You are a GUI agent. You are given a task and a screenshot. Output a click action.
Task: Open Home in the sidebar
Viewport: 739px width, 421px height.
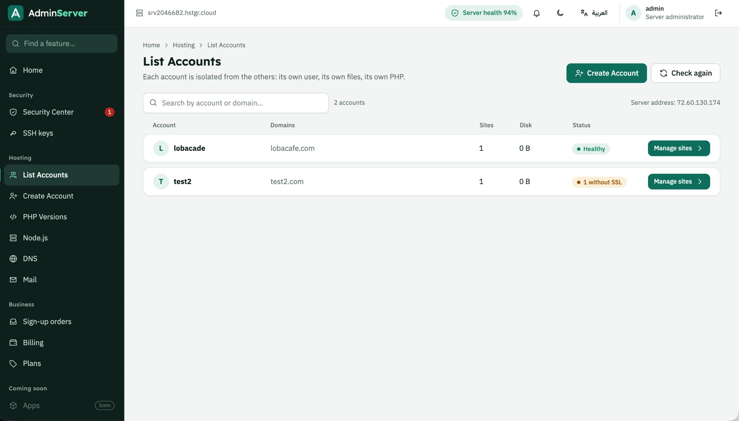point(62,70)
